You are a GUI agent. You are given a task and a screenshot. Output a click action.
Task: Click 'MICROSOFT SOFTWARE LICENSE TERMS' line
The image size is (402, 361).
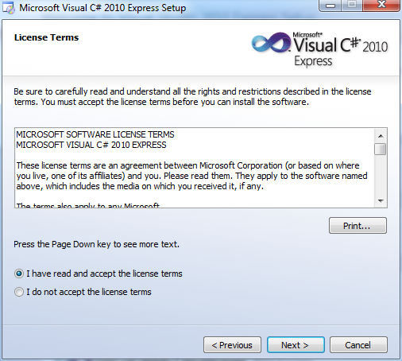[95, 134]
